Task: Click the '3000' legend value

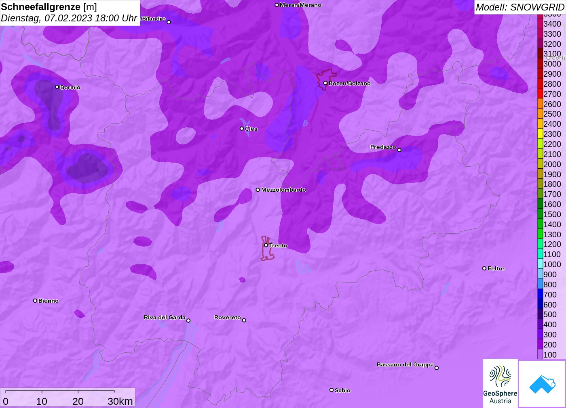Action: (552, 64)
